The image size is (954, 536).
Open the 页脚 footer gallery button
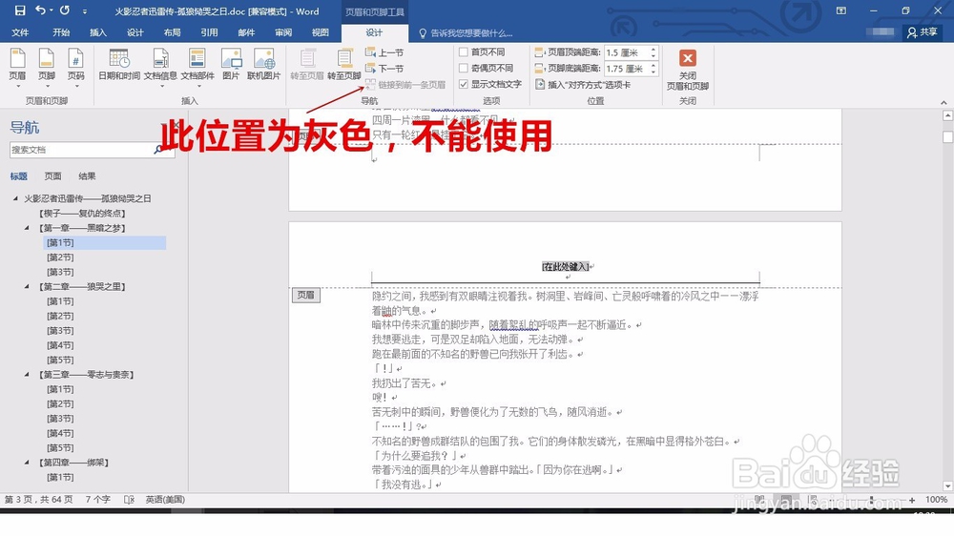[47, 67]
